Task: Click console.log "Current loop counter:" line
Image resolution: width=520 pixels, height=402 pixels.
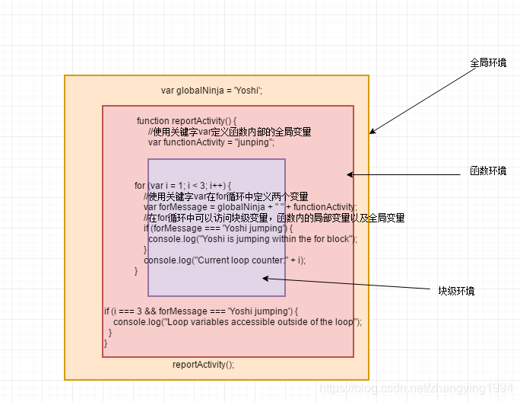Action: (224, 260)
